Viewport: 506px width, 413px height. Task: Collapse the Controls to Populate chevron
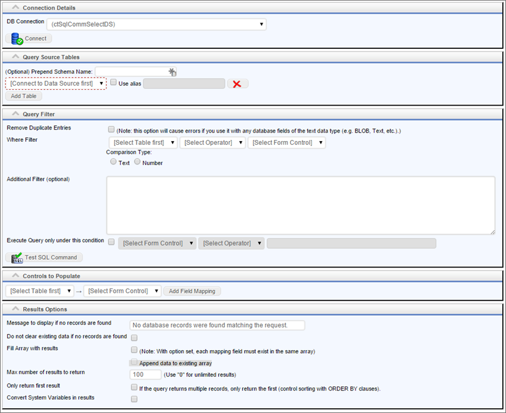tap(15, 276)
